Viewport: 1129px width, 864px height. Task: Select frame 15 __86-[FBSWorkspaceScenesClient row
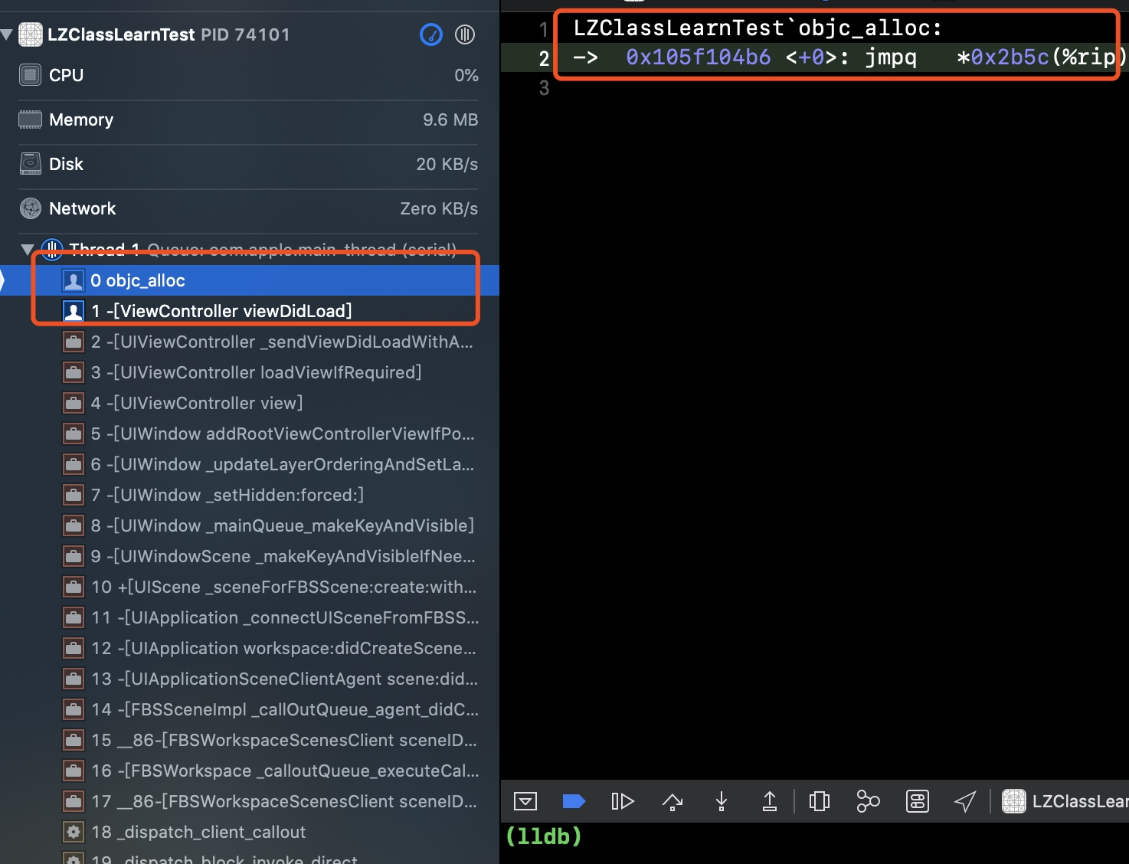click(x=250, y=740)
